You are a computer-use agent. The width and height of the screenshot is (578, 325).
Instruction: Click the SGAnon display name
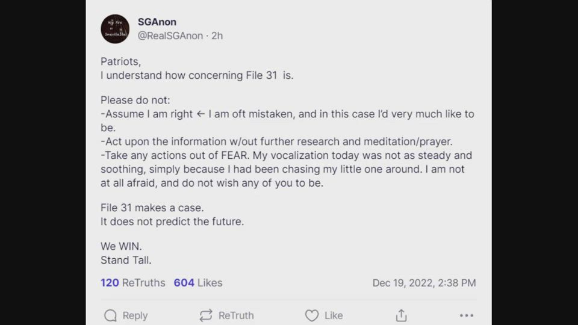157,22
